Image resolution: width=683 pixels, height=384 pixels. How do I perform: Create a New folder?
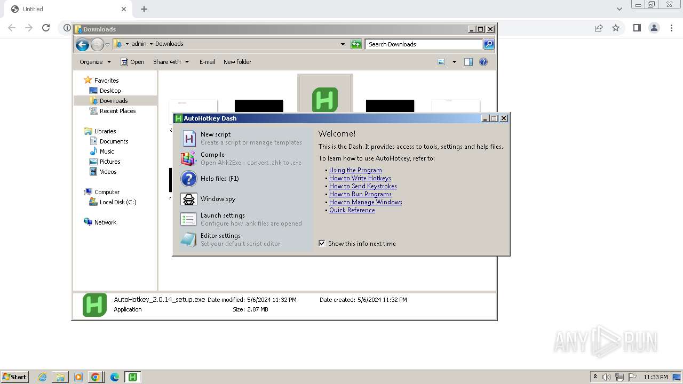coord(237,62)
